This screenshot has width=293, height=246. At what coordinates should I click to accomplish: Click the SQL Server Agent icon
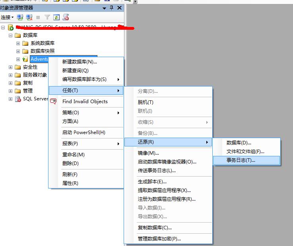click(18, 99)
